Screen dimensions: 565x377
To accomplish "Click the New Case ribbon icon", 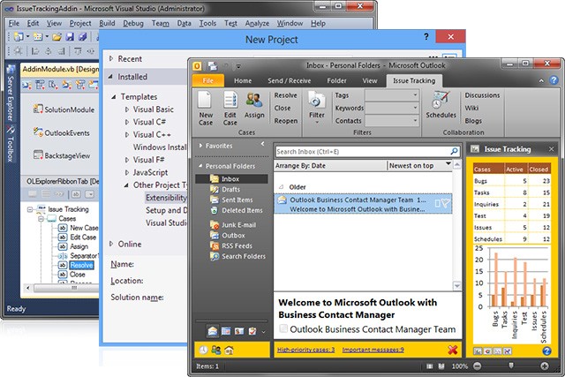I will 205,100.
